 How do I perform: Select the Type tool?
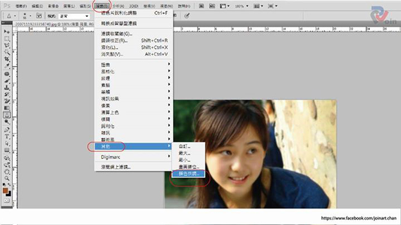coord(7,136)
